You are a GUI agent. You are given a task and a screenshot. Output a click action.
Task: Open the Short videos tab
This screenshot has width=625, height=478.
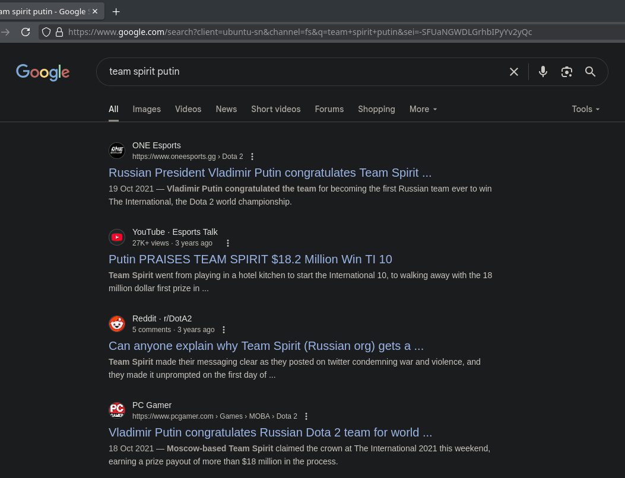(x=276, y=109)
